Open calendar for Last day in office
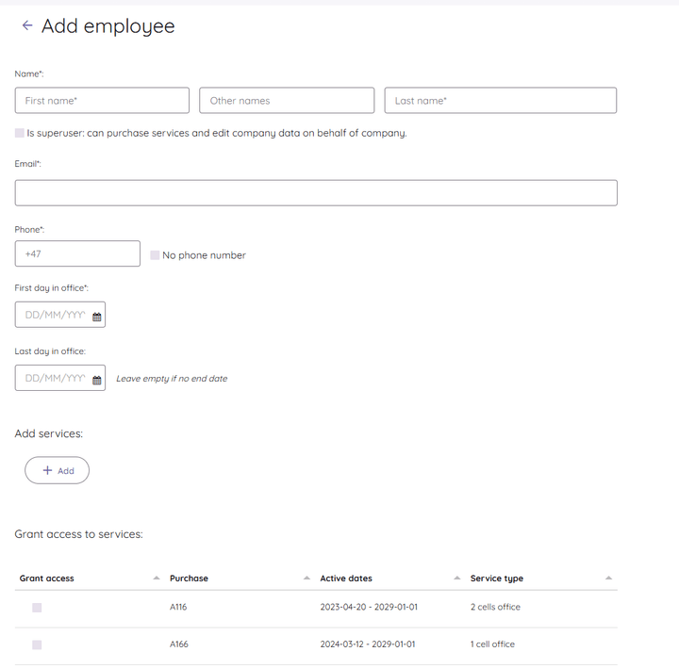This screenshot has width=679, height=668. pyautogui.click(x=96, y=379)
